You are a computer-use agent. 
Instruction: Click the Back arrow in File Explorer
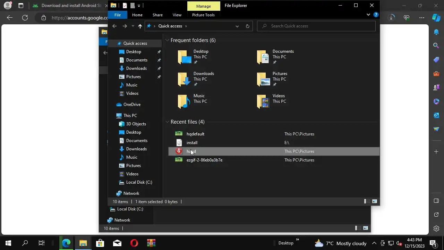(114, 26)
